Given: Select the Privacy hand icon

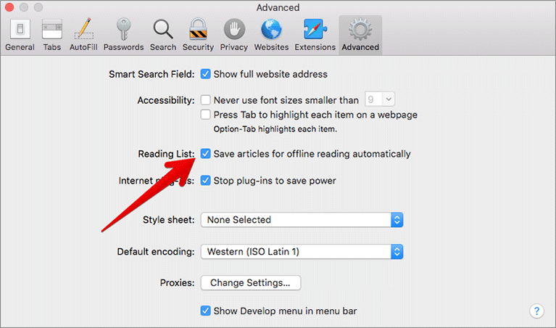Looking at the screenshot, I should pyautogui.click(x=234, y=35).
